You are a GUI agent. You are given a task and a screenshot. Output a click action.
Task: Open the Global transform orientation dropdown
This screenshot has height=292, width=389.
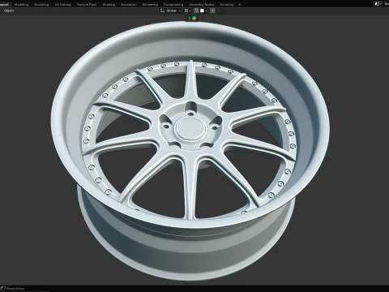(x=170, y=11)
